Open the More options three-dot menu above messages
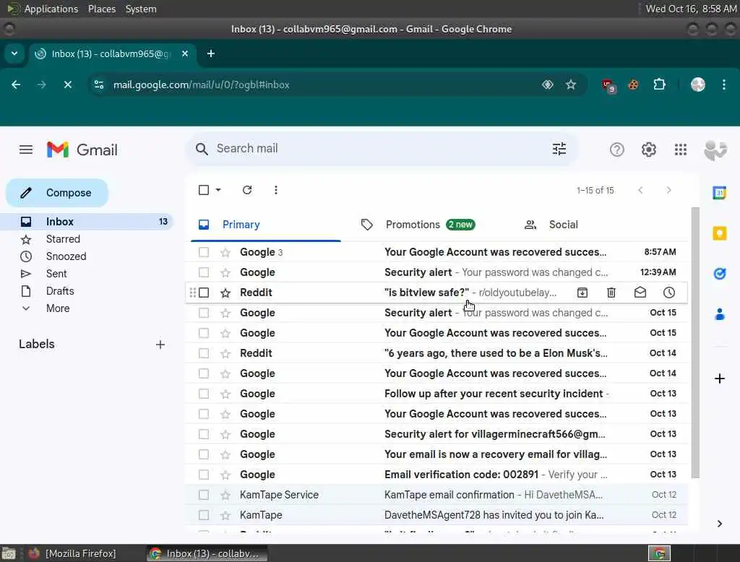This screenshot has height=562, width=740. [x=276, y=190]
